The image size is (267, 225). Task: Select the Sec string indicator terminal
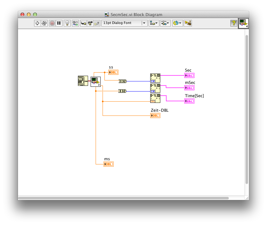[189, 75]
